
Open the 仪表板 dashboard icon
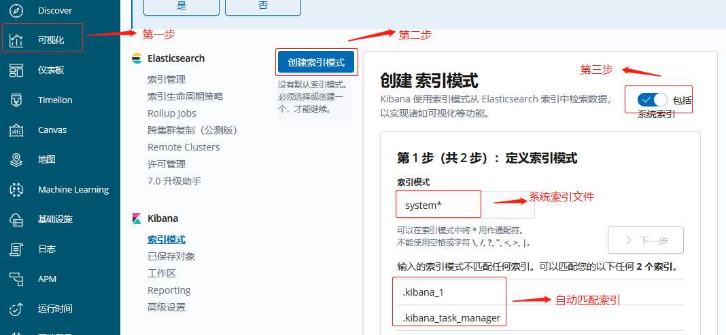click(x=16, y=71)
